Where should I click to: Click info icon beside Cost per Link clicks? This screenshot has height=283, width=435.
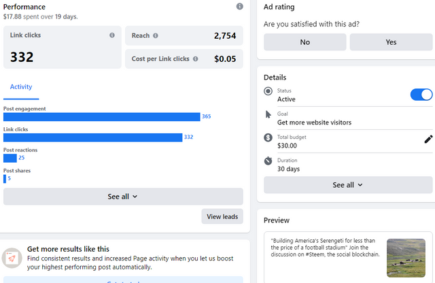coord(196,59)
